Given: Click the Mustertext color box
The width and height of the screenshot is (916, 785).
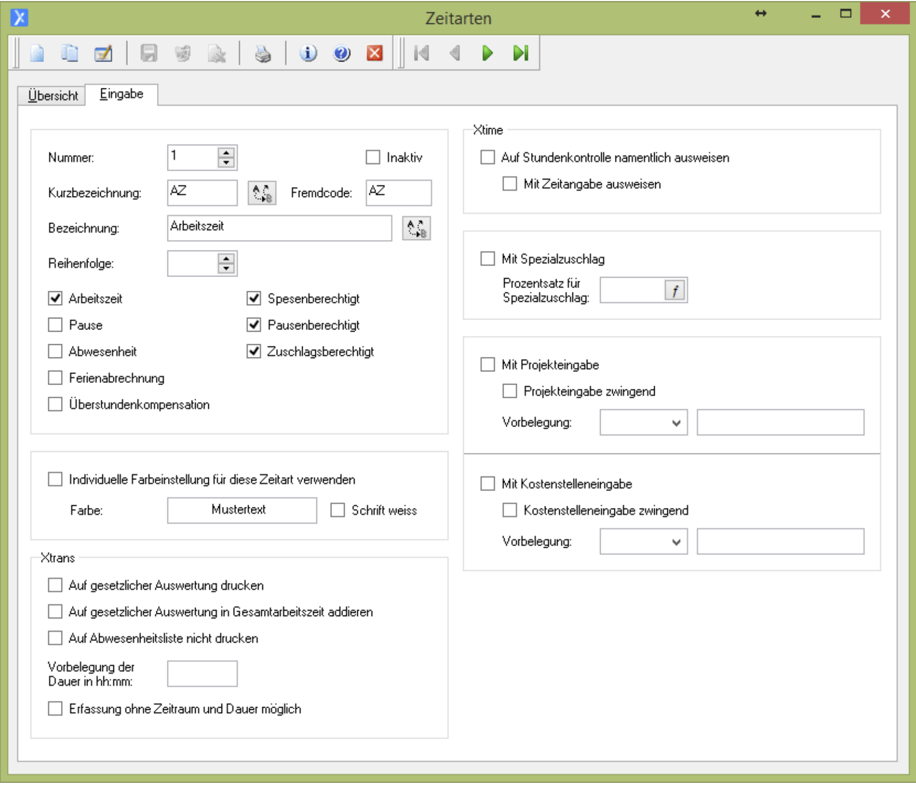Looking at the screenshot, I should (242, 510).
